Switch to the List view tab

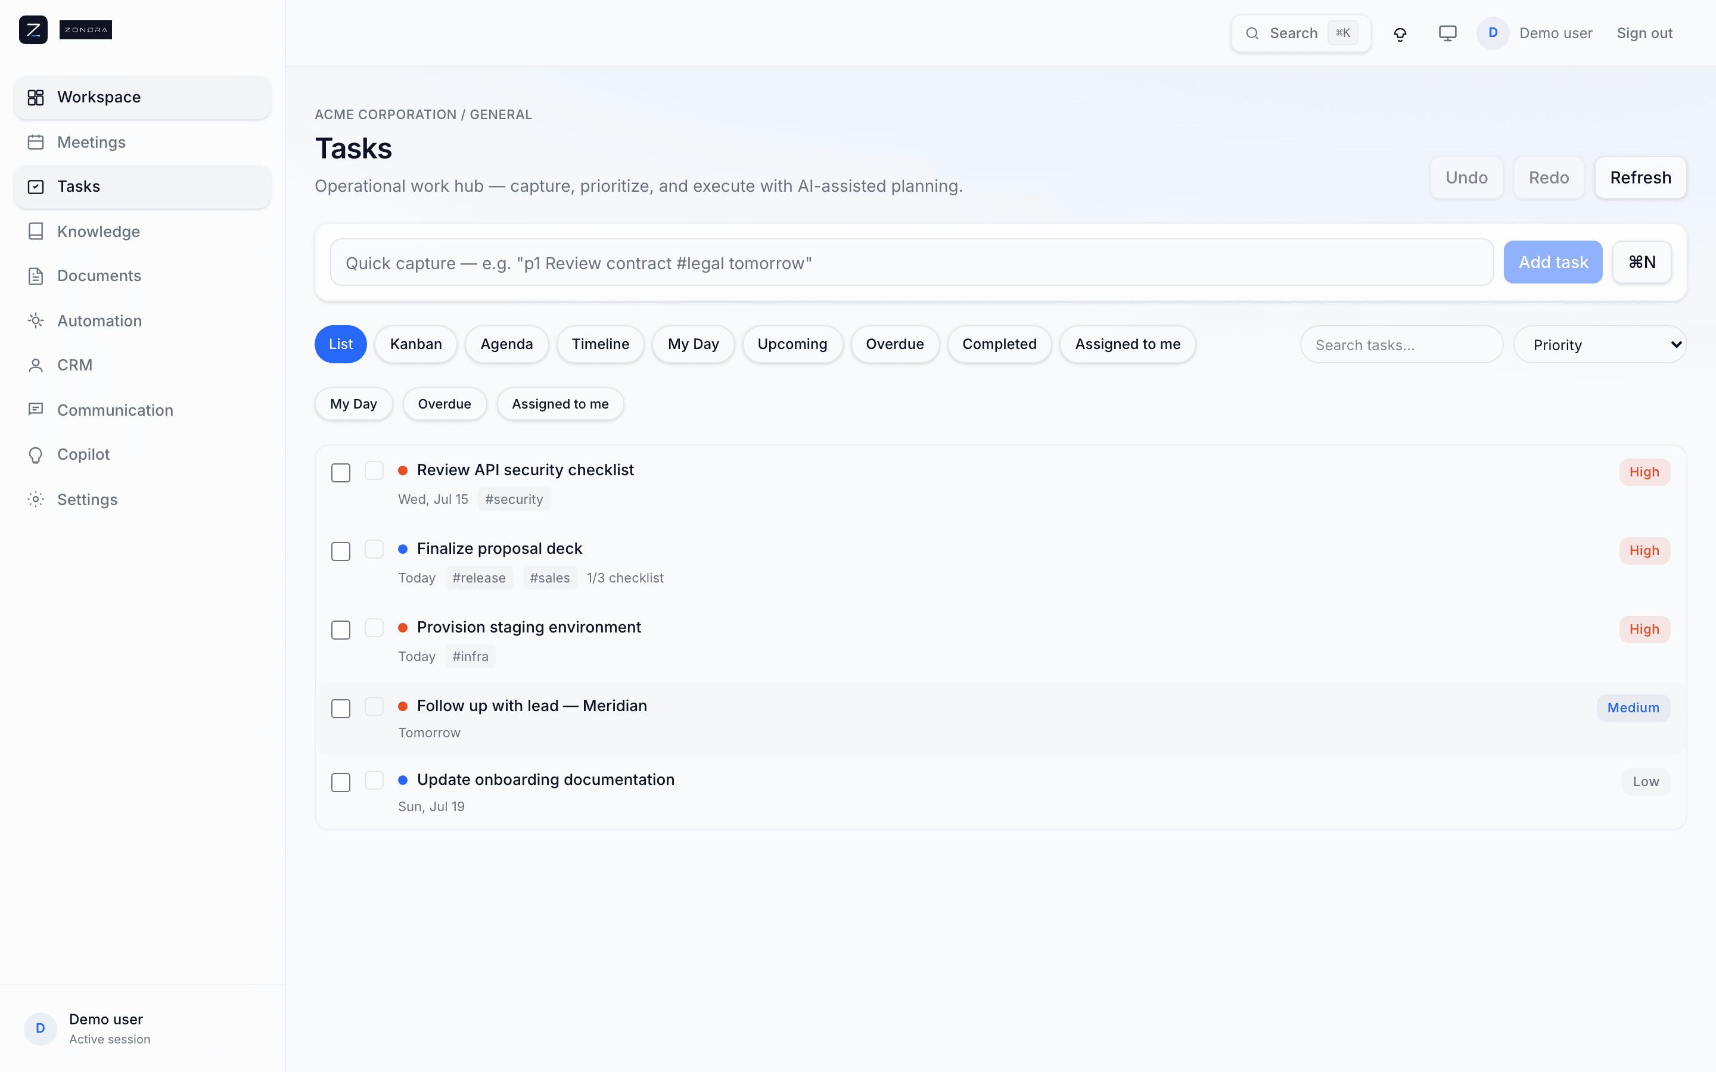tap(340, 344)
